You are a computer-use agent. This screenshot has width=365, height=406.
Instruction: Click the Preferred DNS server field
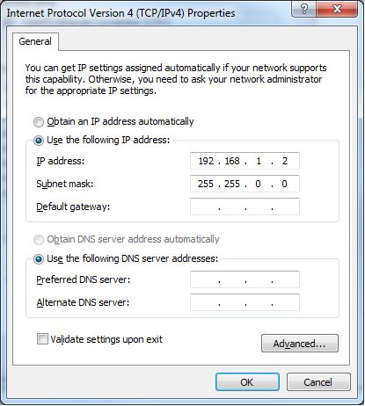coord(245,279)
